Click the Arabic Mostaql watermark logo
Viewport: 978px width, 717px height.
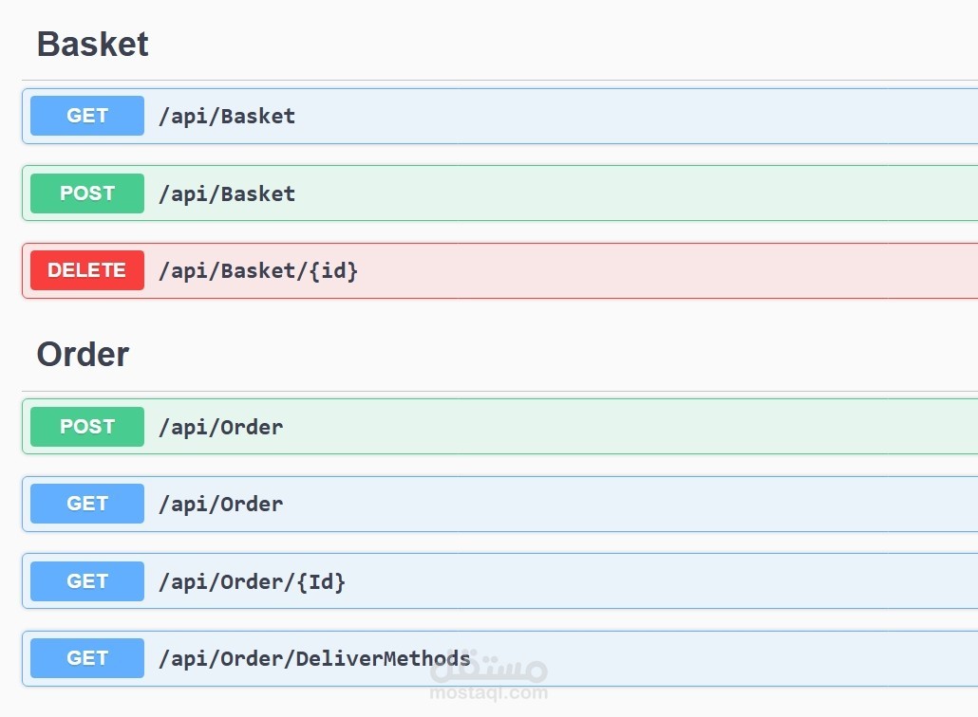(489, 670)
